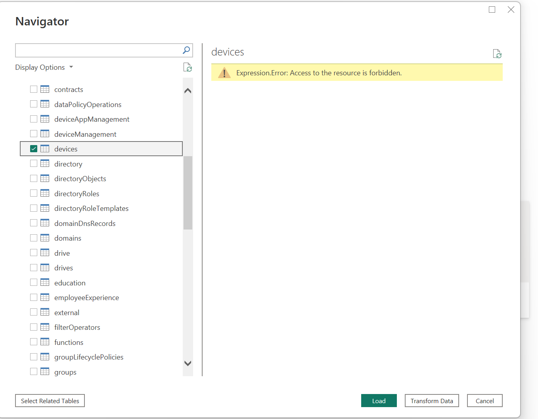Screen dimensions: 538x419
Task: Click the scroll down arrow of table list
Action: 188,363
